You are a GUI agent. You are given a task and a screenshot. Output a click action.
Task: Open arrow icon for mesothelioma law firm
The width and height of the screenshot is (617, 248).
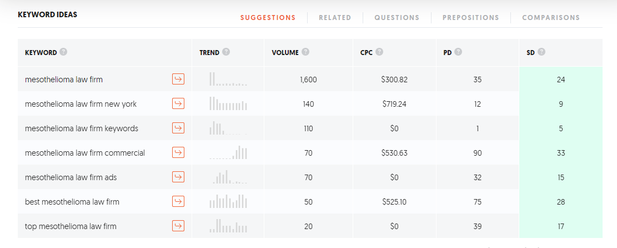(x=178, y=80)
